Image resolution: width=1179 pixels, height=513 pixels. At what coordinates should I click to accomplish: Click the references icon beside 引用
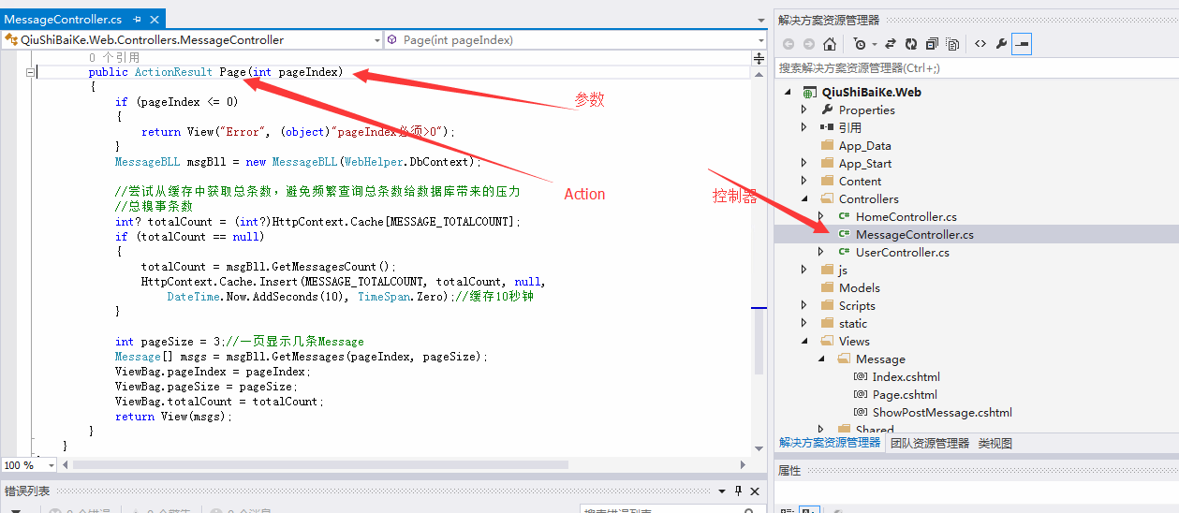[827, 127]
